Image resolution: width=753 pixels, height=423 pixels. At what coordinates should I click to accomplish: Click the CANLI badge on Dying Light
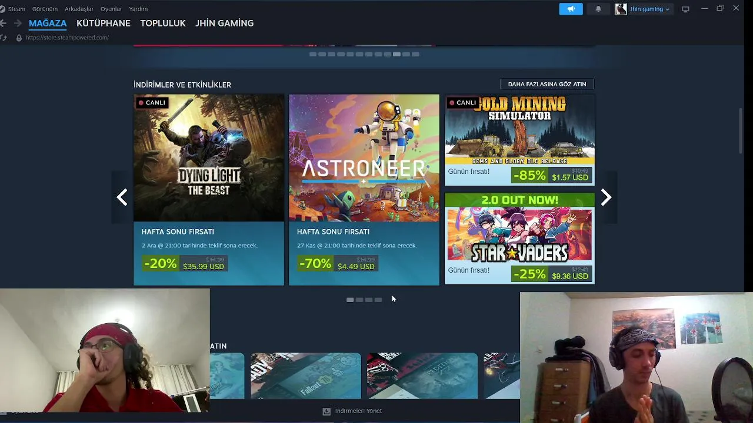[152, 102]
